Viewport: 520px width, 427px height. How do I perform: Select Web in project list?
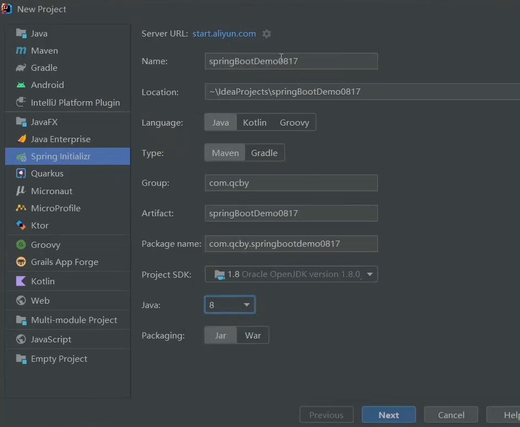tap(67, 300)
